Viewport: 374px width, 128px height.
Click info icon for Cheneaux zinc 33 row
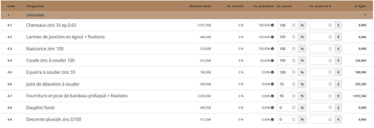[x=272, y=25]
